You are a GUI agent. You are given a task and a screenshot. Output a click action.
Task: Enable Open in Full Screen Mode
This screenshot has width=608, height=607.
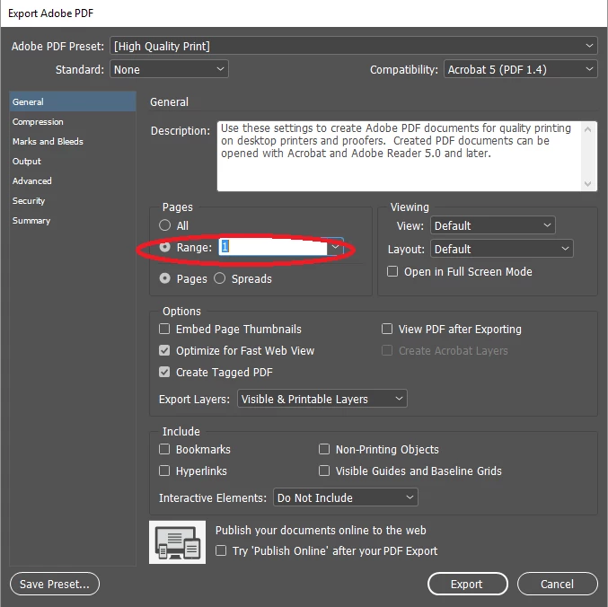[x=392, y=271]
